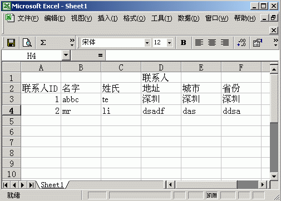Viewport: 281px width, 201px height.
Task: Toggle bold formatting
Action: pos(183,43)
